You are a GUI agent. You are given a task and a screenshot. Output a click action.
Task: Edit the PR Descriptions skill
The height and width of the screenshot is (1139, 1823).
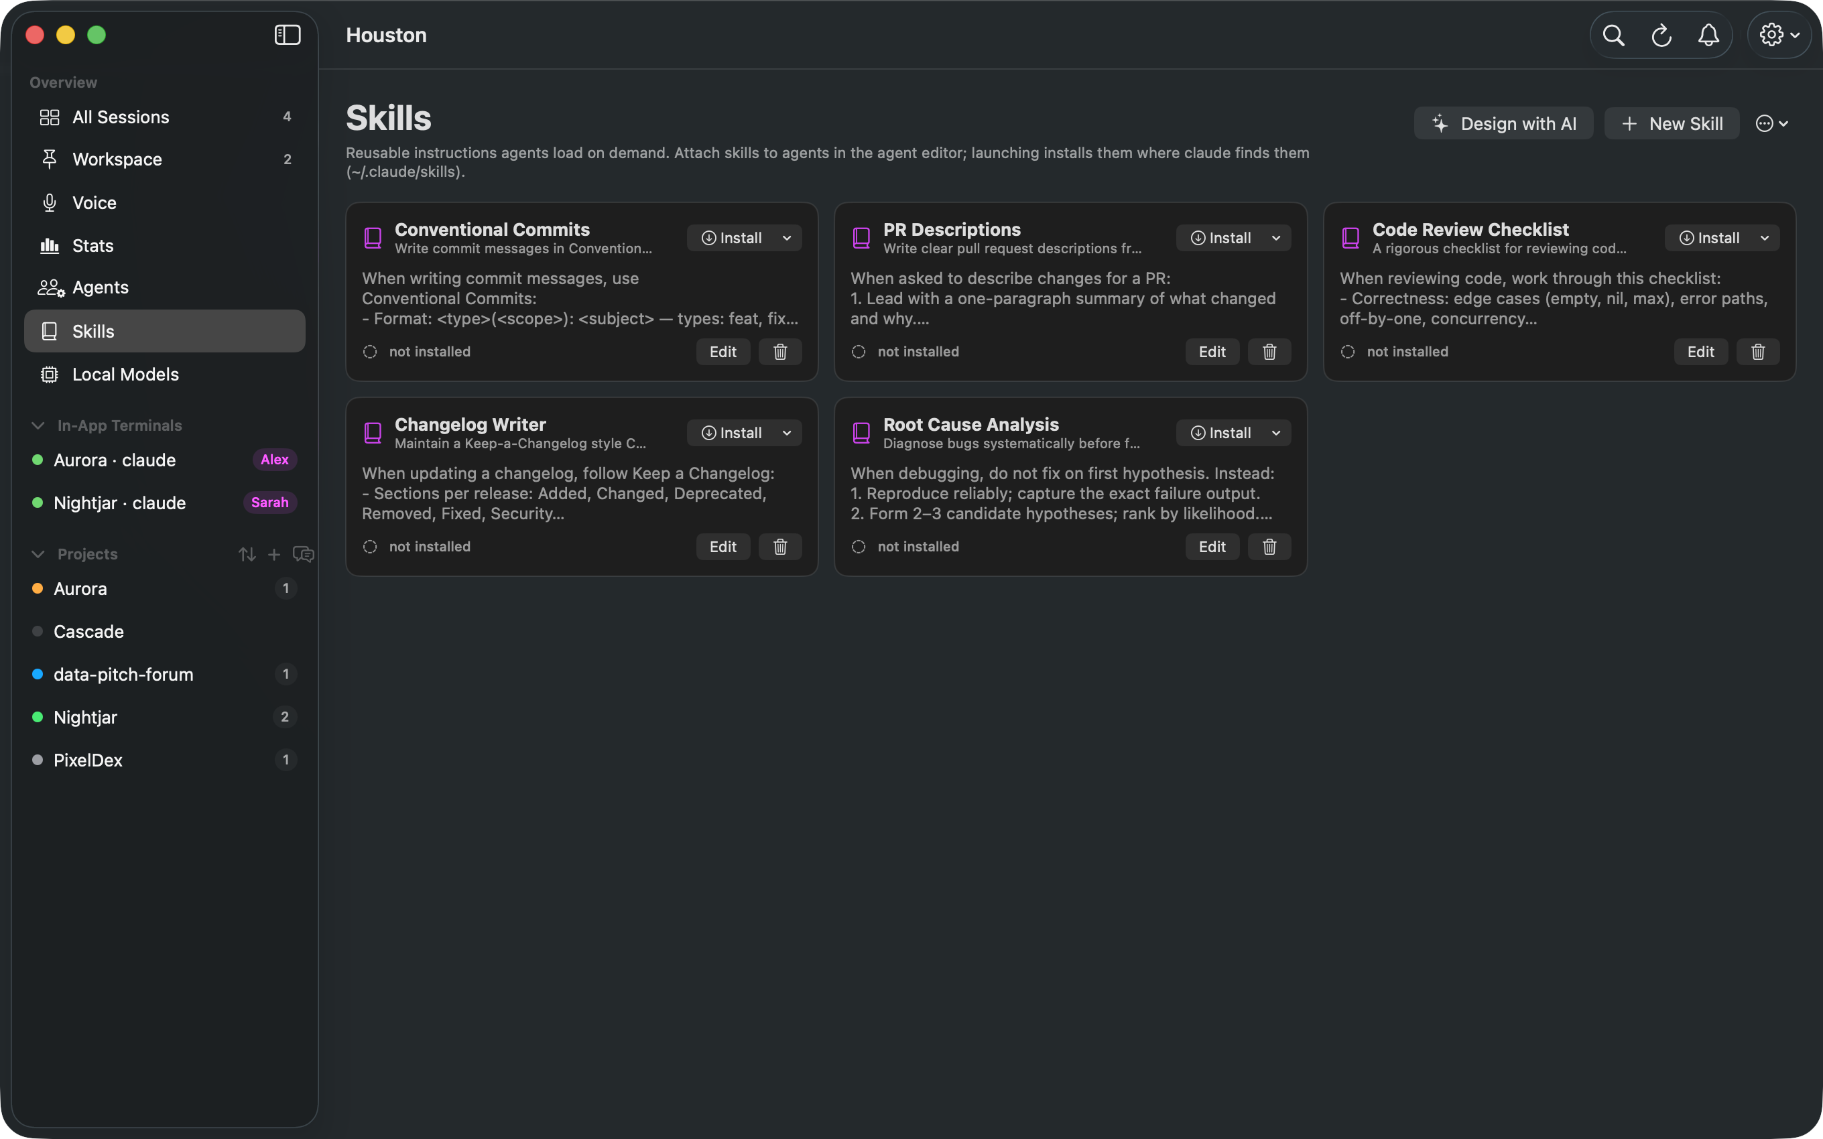coord(1212,352)
